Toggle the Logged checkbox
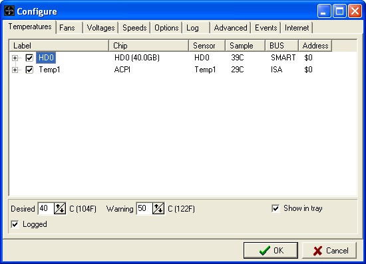Image resolution: width=366 pixels, height=264 pixels. (x=15, y=224)
